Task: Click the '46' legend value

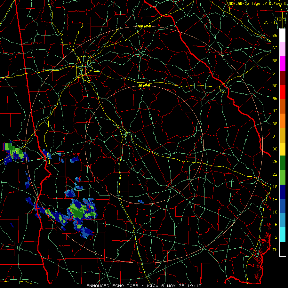Action: coord(275,98)
